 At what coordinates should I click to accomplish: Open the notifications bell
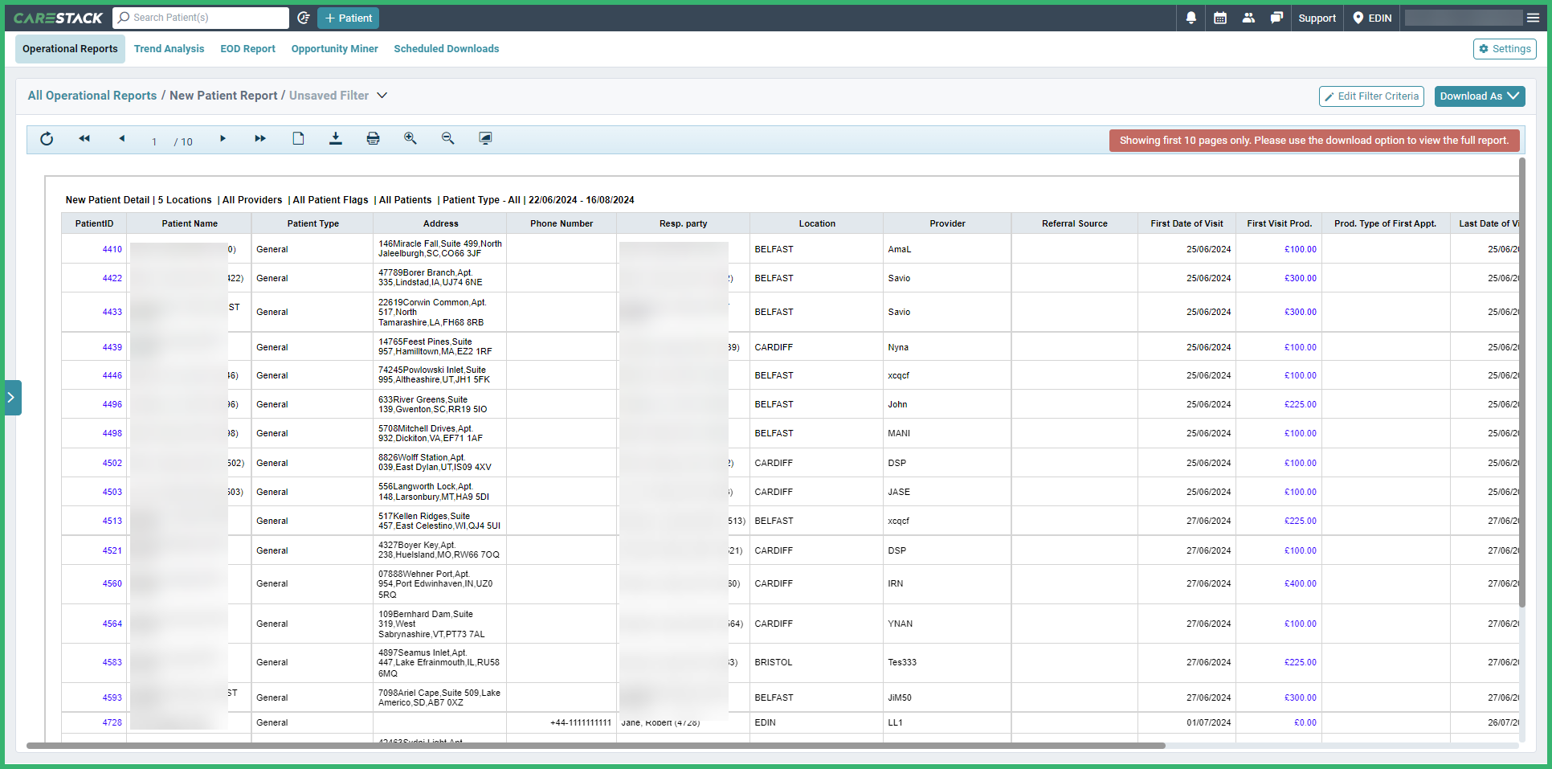coord(1191,18)
